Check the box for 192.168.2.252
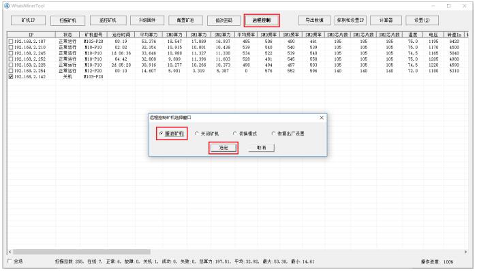 [x=11, y=59]
